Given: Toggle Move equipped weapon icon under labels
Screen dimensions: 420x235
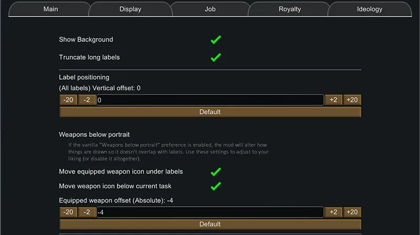Looking at the screenshot, I should (x=216, y=172).
